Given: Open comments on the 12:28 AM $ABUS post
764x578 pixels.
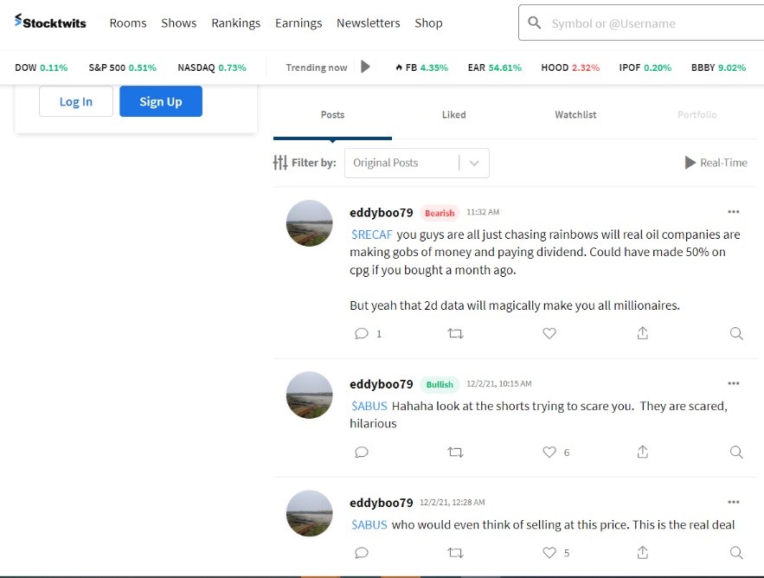Looking at the screenshot, I should [x=362, y=552].
